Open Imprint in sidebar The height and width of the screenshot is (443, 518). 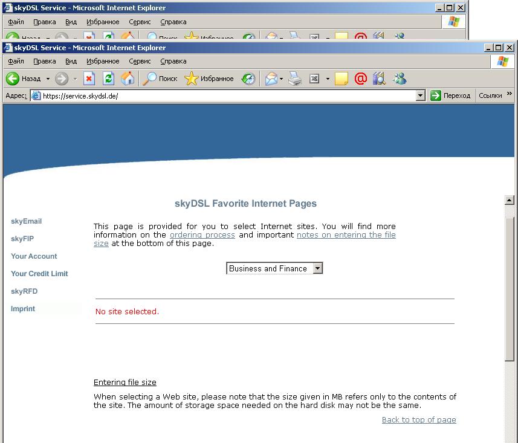pos(23,309)
